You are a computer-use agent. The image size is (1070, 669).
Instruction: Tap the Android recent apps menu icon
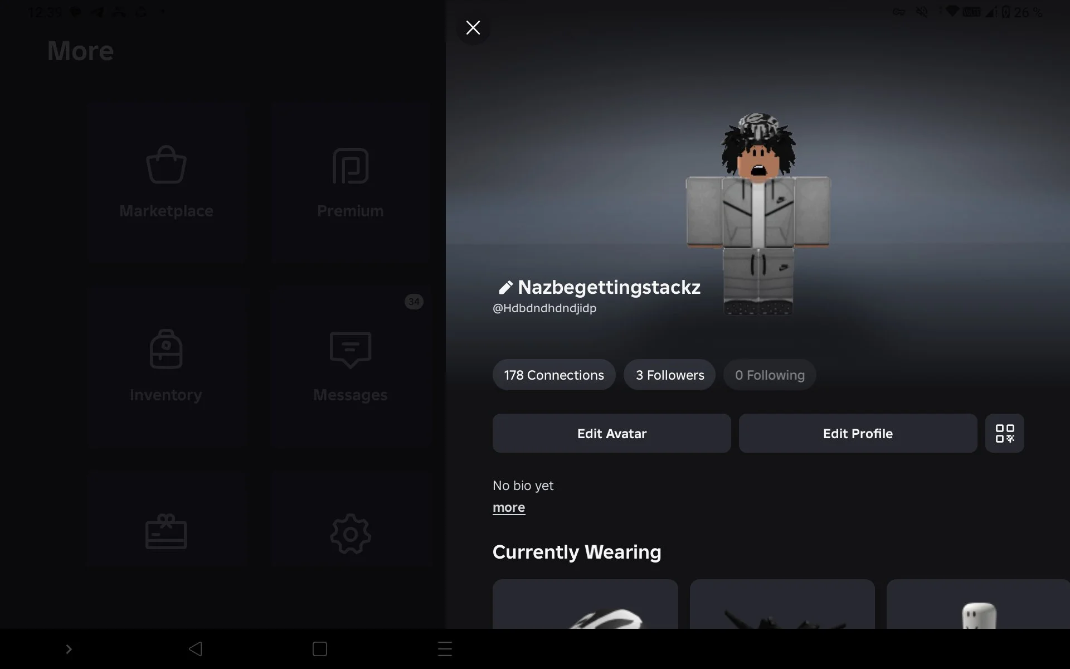(x=445, y=649)
